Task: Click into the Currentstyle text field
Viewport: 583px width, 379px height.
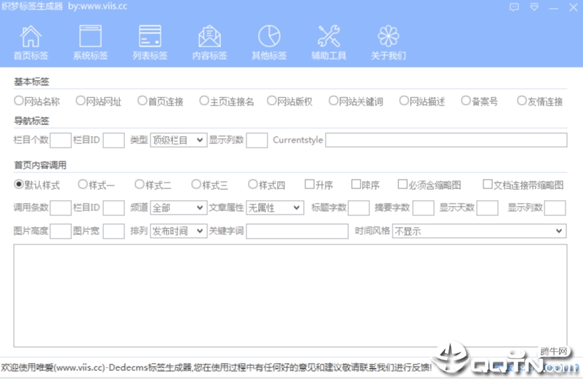Action: 446,140
